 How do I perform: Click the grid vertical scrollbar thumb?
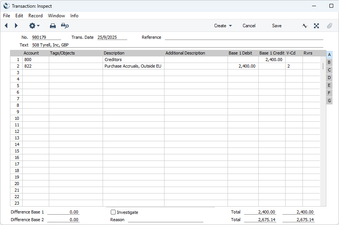click(x=323, y=66)
